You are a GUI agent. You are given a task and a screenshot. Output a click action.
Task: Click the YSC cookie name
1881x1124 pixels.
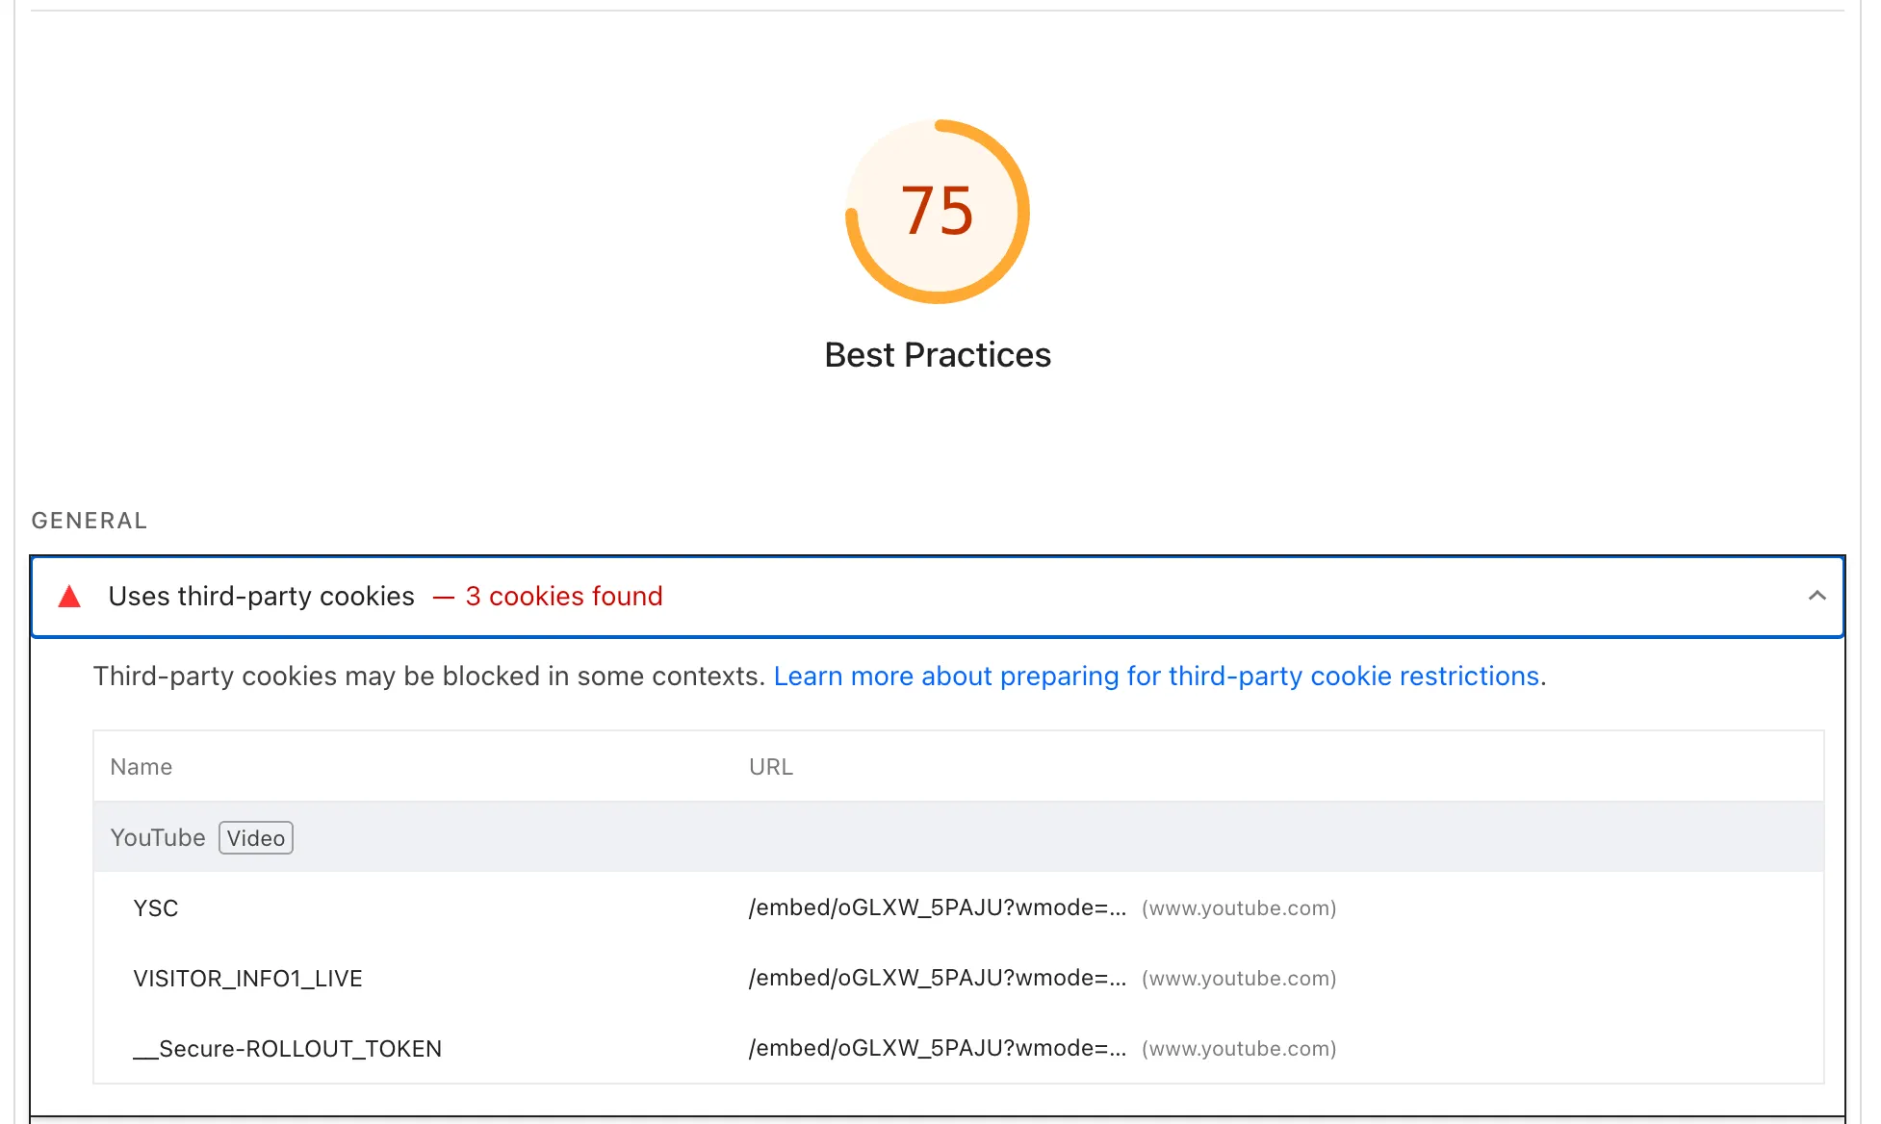point(156,908)
